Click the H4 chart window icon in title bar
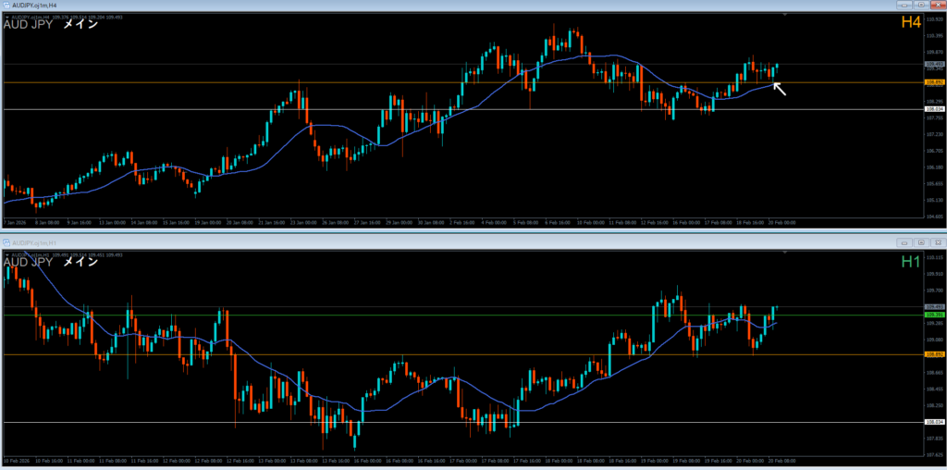The height and width of the screenshot is (470, 947). point(7,6)
